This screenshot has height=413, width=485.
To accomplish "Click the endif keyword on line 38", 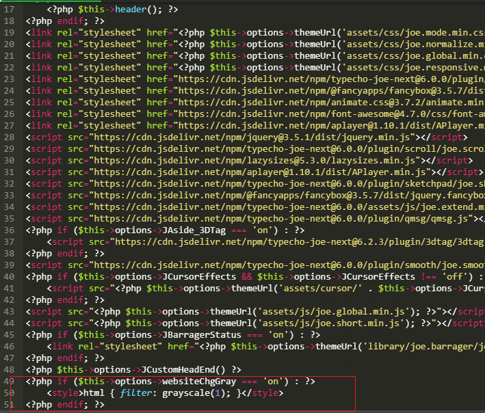I will (70, 254).
